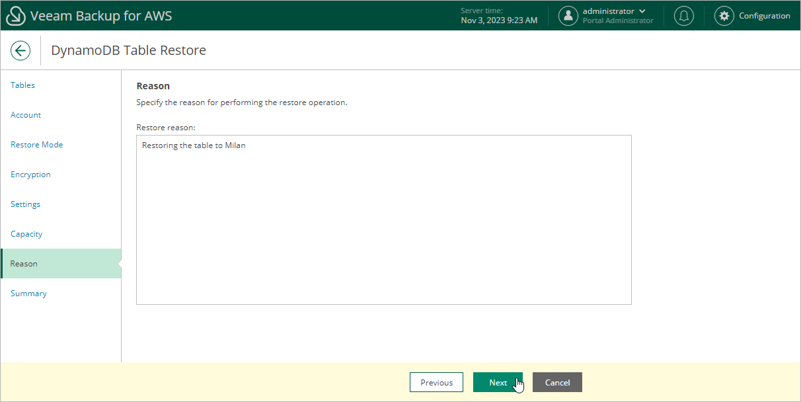Viewport: 801px width, 402px height.
Task: Click the Configuration label
Action: 765,16
